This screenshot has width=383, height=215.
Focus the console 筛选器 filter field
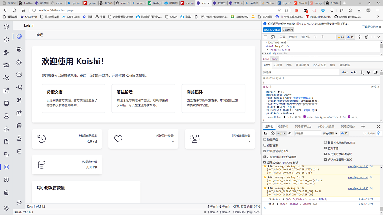[x=307, y=133]
